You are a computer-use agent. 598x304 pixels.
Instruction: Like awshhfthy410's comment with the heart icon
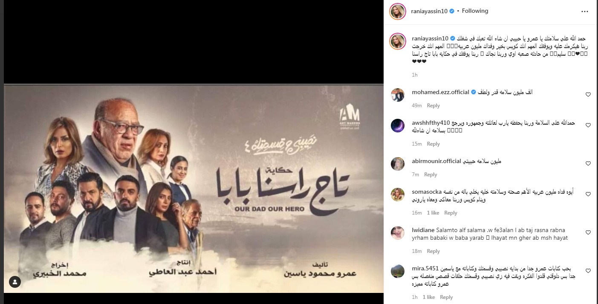(x=588, y=125)
